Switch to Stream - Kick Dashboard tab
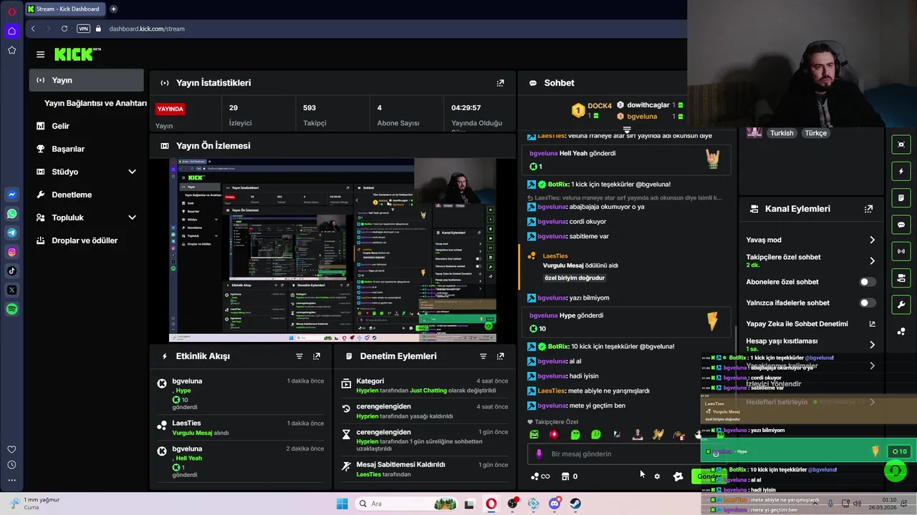This screenshot has height=515, width=917. point(64,9)
